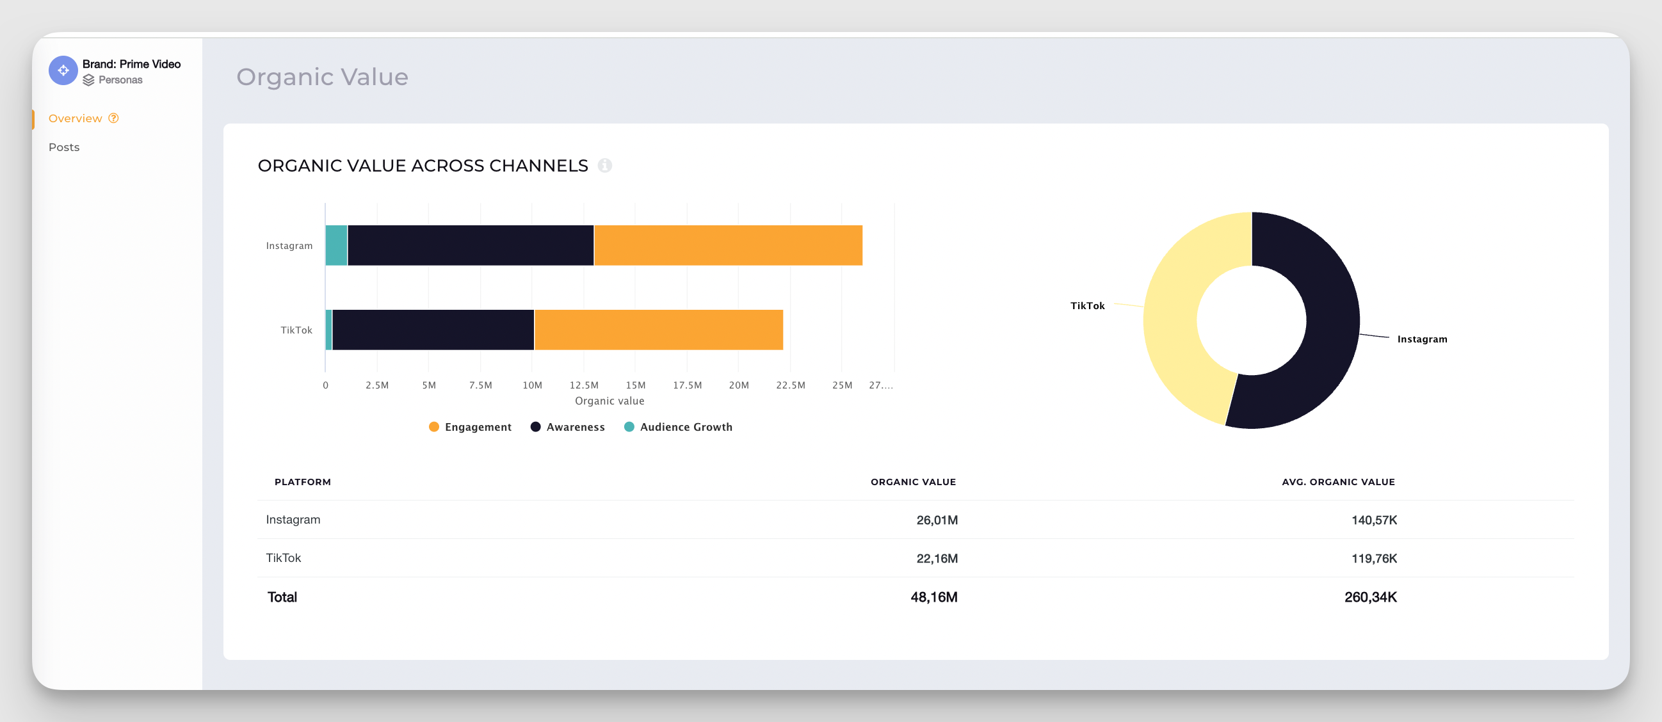
Task: Click the orange Engagement legend dot
Action: tap(434, 427)
